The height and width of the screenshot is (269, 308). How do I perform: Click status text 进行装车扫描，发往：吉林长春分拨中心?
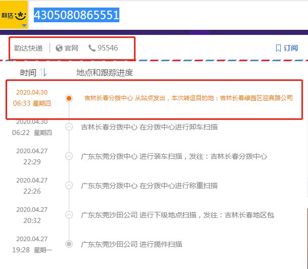[203, 156]
